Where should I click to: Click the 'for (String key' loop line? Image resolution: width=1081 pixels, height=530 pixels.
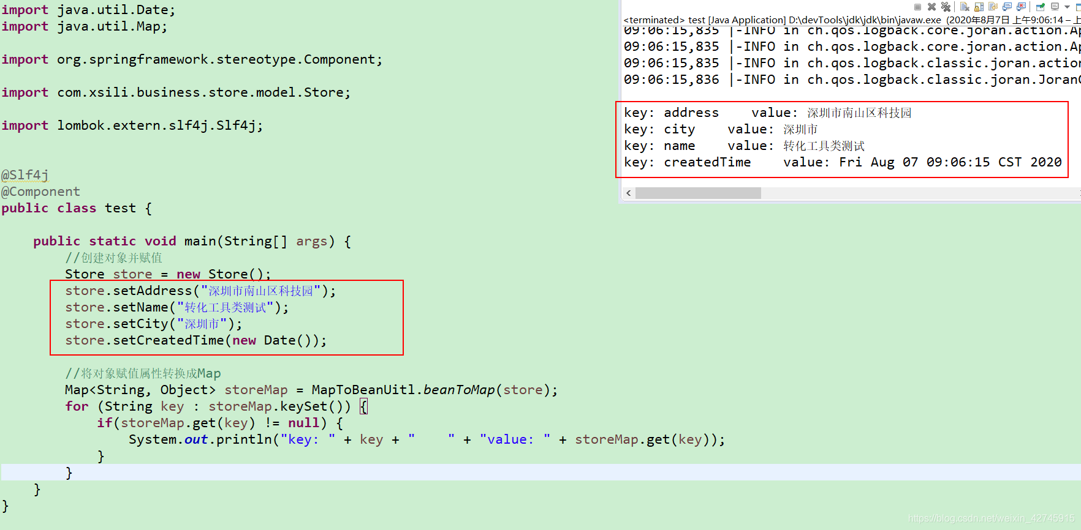click(216, 406)
